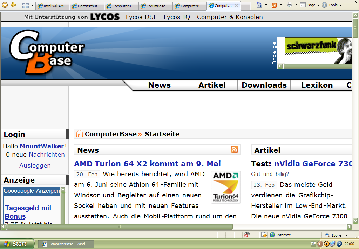Expand the Home button dropdown arrow
Image resolution: width=359 pixels, height=249 pixels.
point(266,5)
